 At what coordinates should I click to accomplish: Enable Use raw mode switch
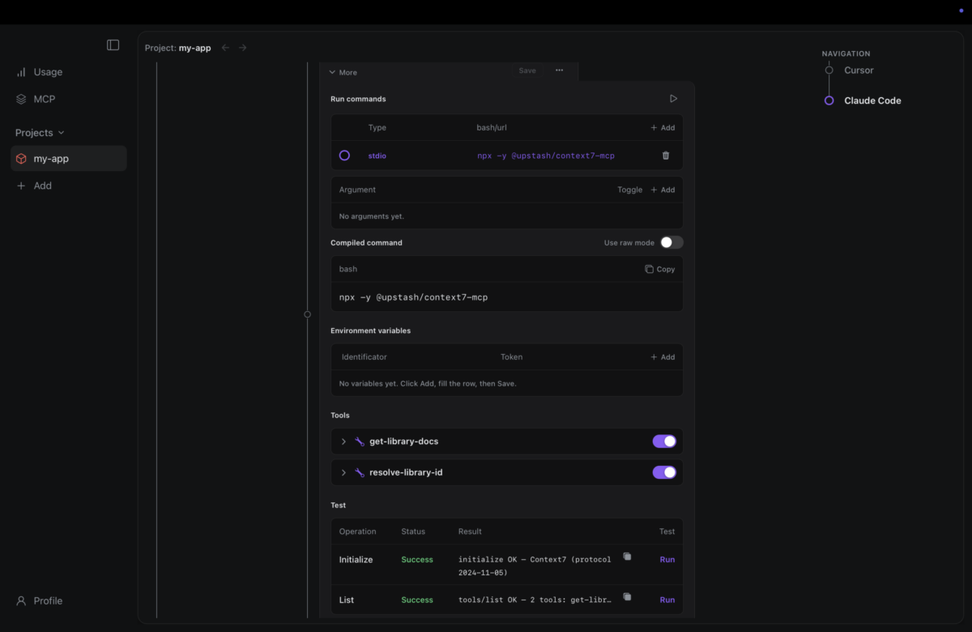coord(671,242)
